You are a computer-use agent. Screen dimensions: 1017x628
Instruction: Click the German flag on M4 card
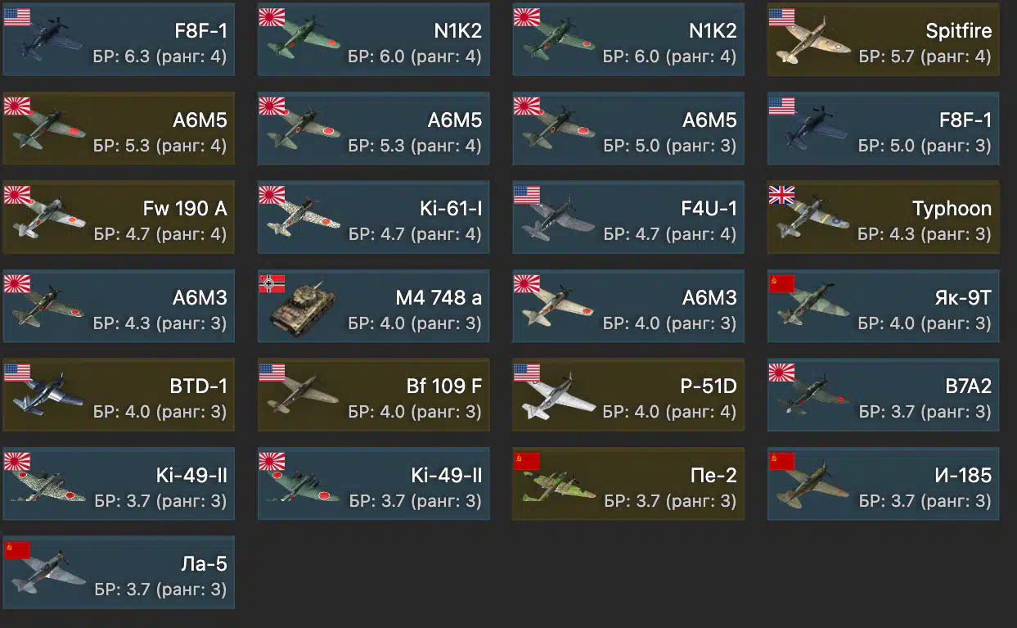272,284
